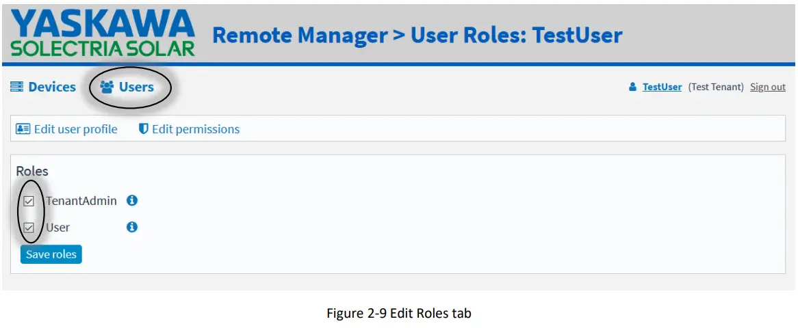Switch to the Users tab
798x328 pixels.
pyautogui.click(x=136, y=87)
